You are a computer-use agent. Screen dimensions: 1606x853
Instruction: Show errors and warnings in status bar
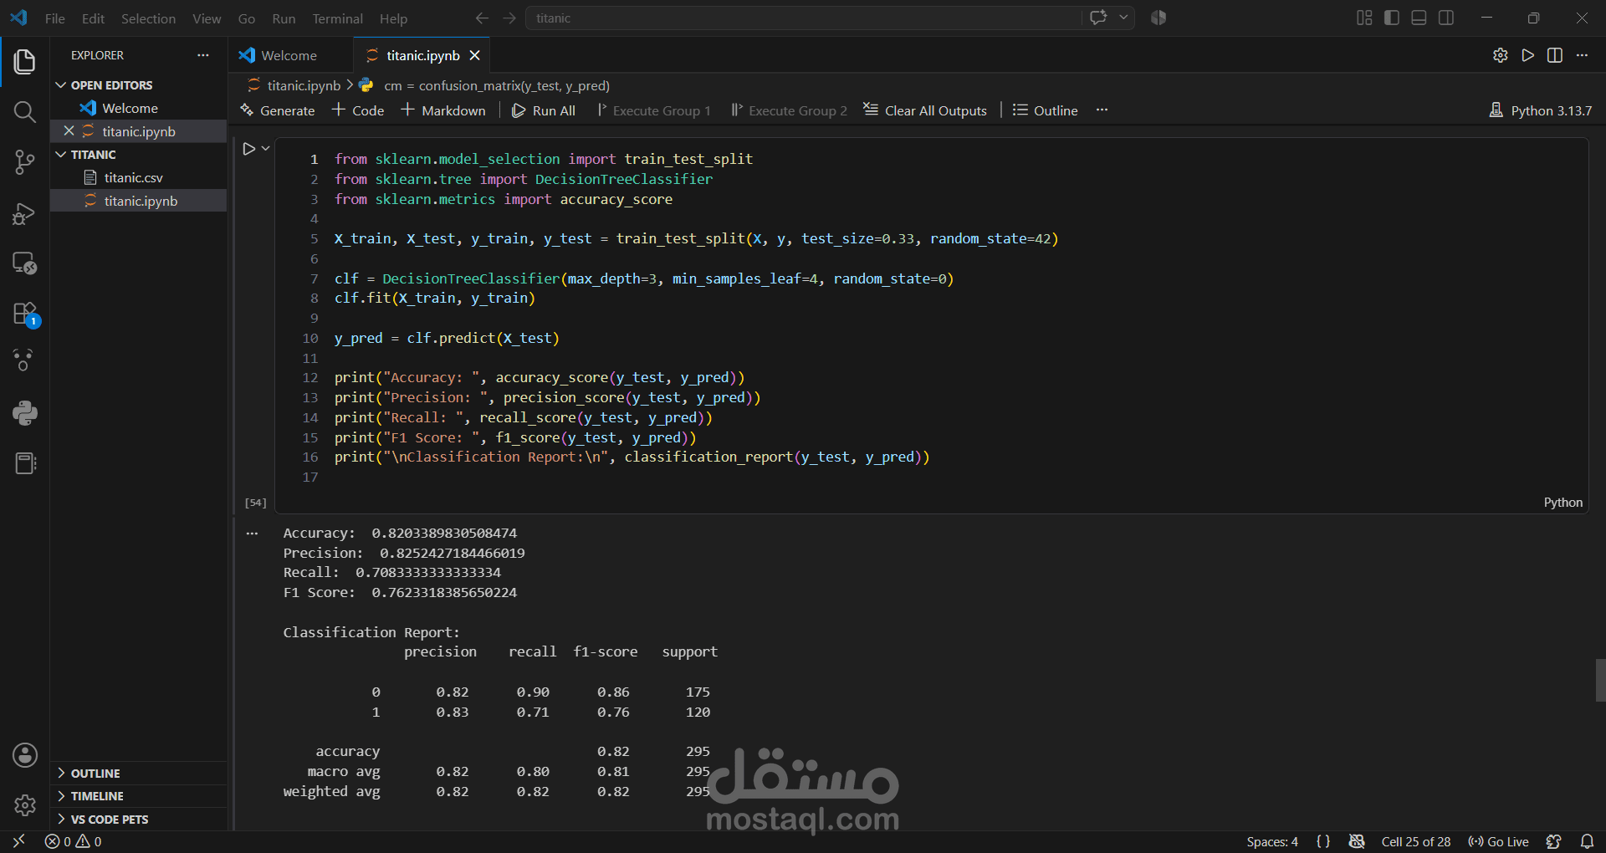point(74,841)
